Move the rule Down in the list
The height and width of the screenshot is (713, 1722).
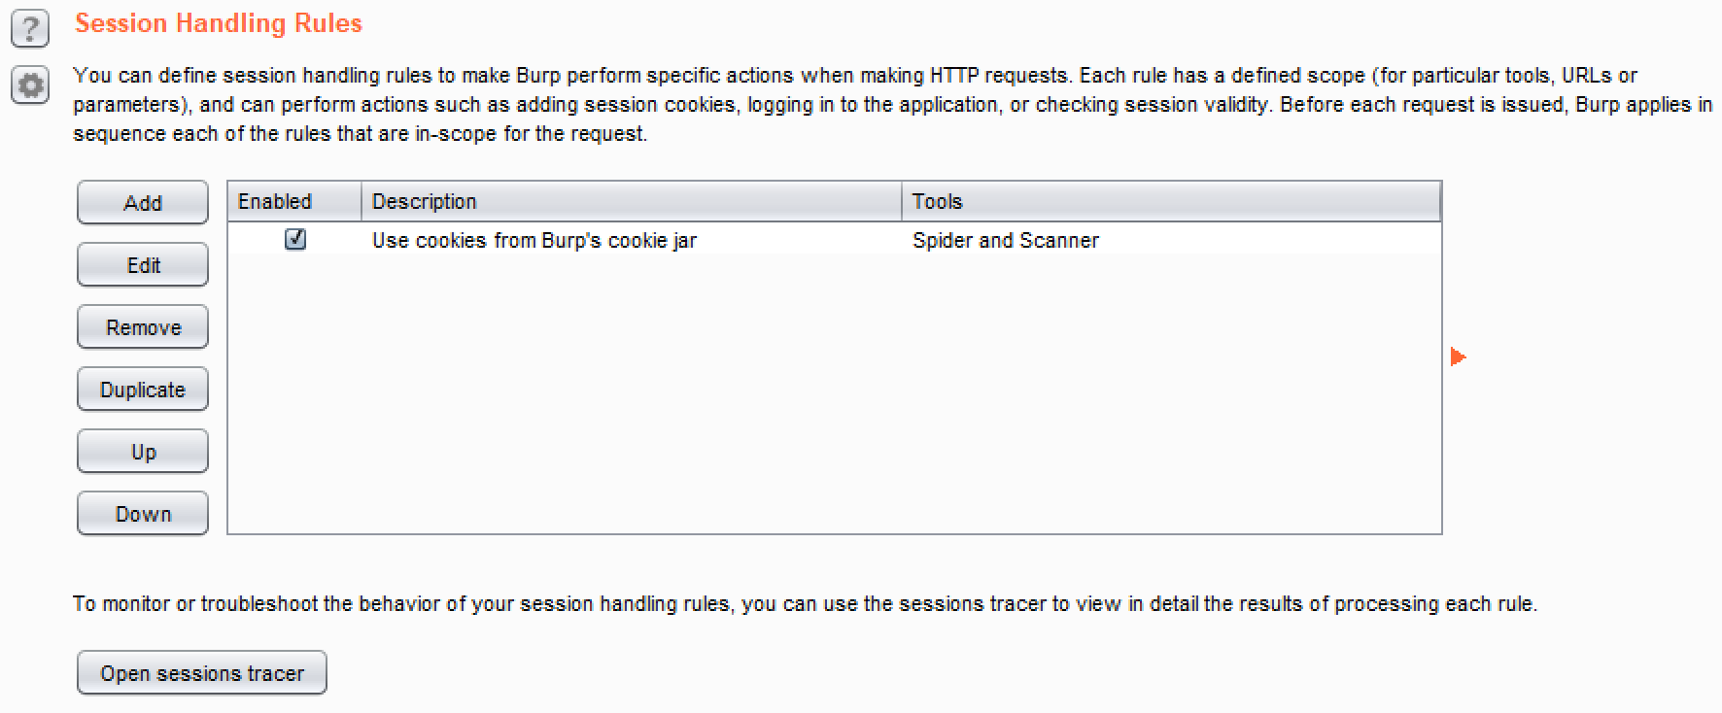[x=143, y=514]
